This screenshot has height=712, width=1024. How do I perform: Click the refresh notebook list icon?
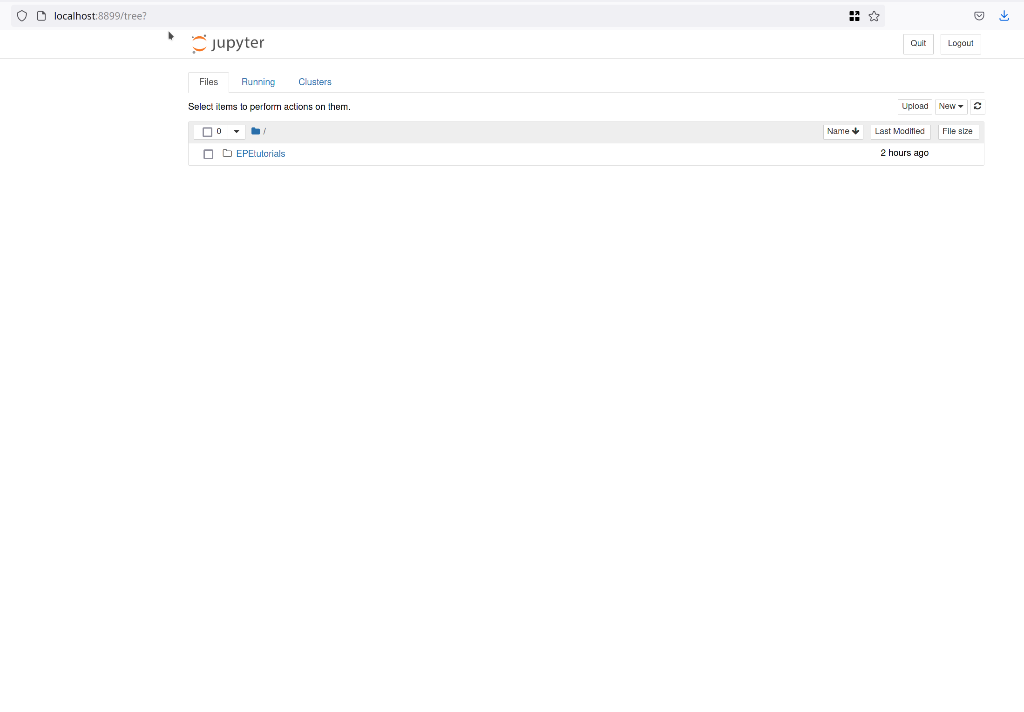click(977, 107)
